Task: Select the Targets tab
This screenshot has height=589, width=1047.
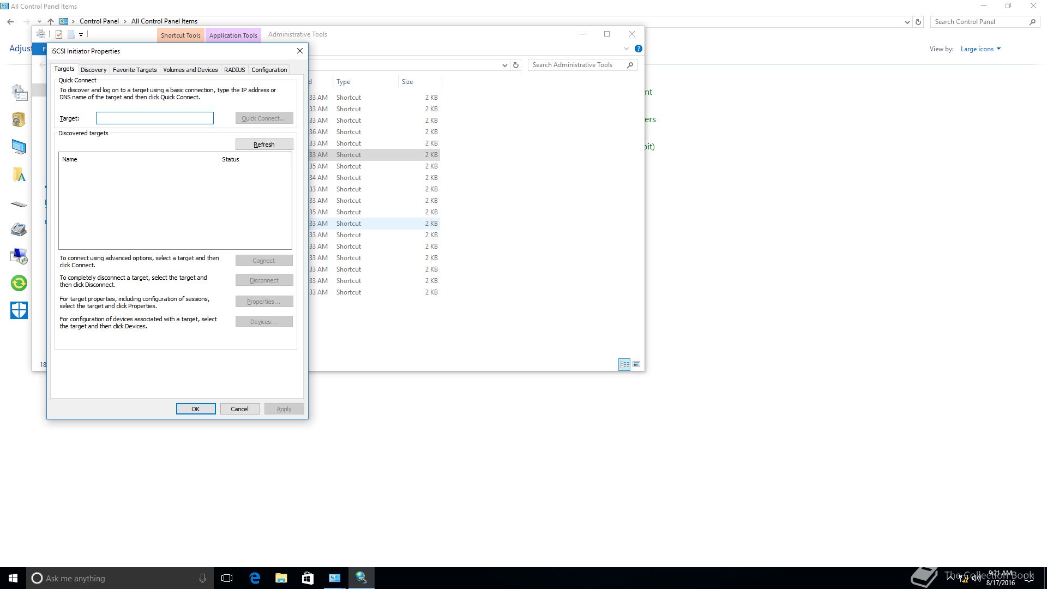Action: click(x=64, y=69)
